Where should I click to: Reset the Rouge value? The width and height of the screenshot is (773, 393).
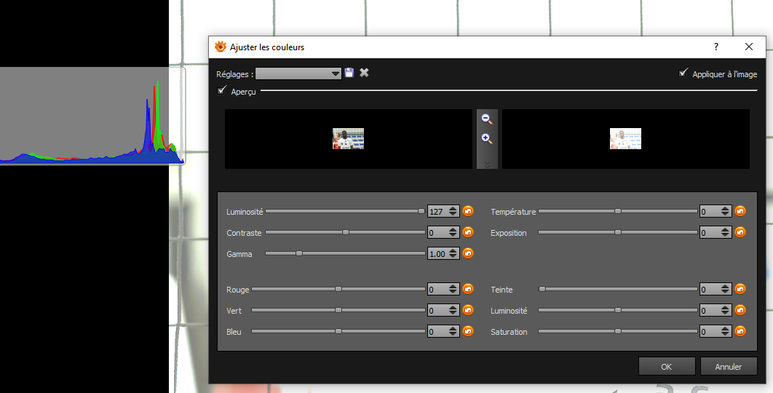pyautogui.click(x=468, y=289)
